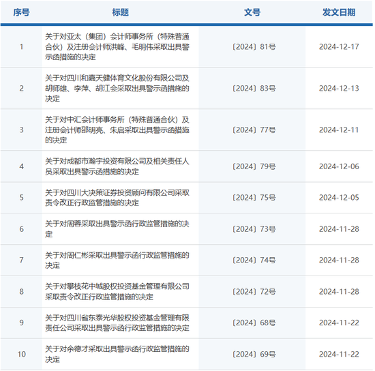
Task: Click row number 10 cell
Action: point(21,355)
